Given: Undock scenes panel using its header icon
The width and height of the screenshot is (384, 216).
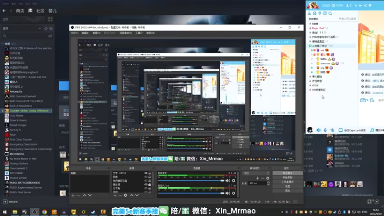Looking at the screenshot, I should click(108, 168).
